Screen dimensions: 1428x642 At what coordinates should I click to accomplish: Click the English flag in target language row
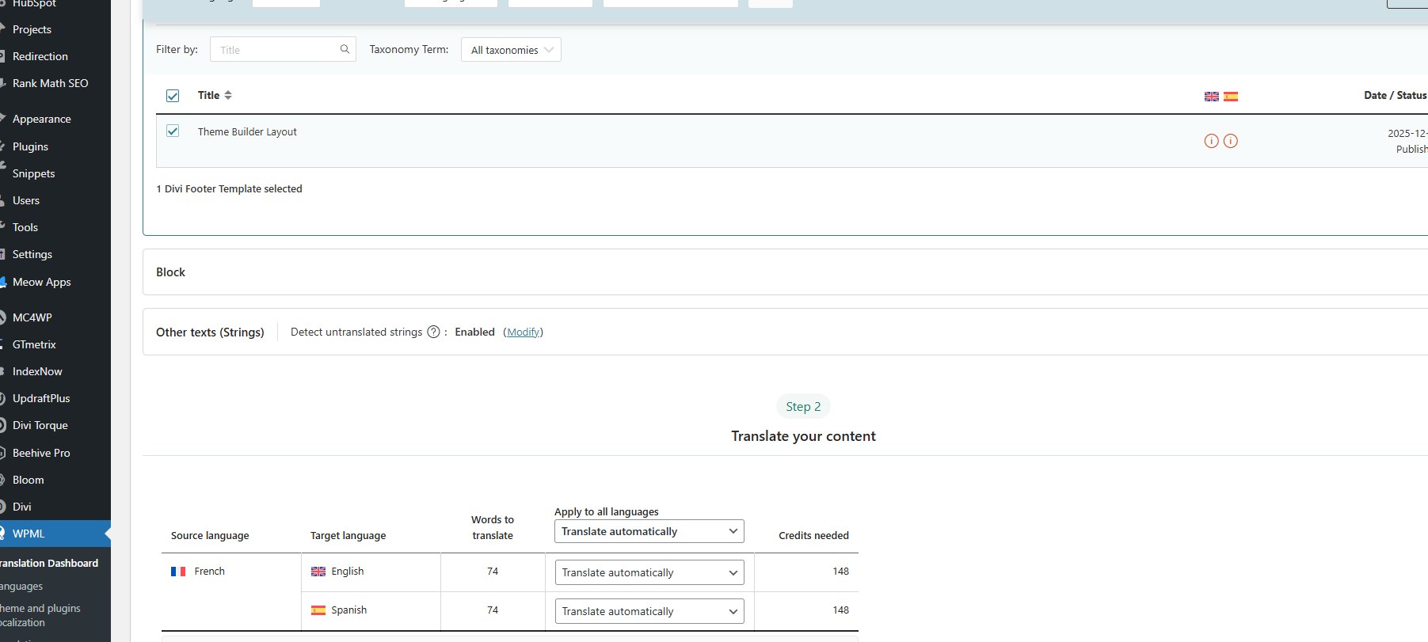click(x=318, y=572)
